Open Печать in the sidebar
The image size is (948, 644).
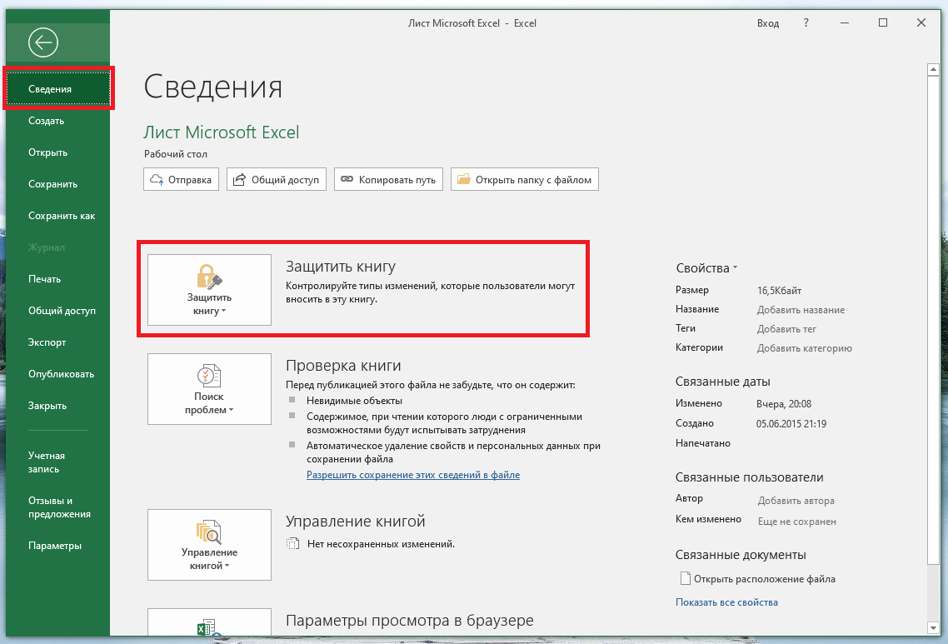pyautogui.click(x=58, y=279)
